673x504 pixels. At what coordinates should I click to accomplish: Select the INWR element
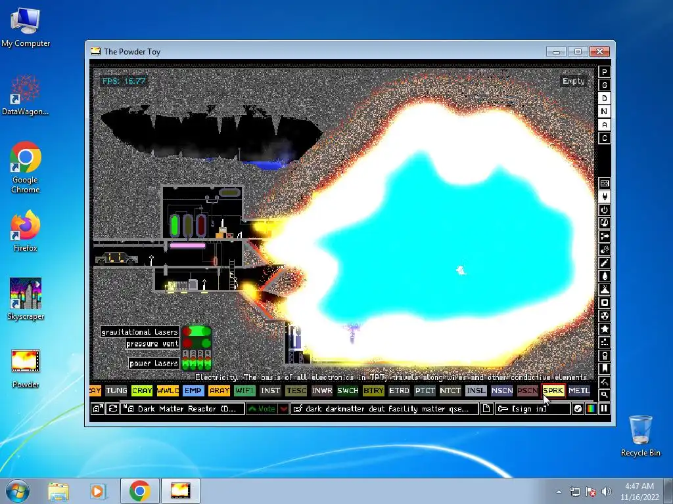(x=322, y=391)
